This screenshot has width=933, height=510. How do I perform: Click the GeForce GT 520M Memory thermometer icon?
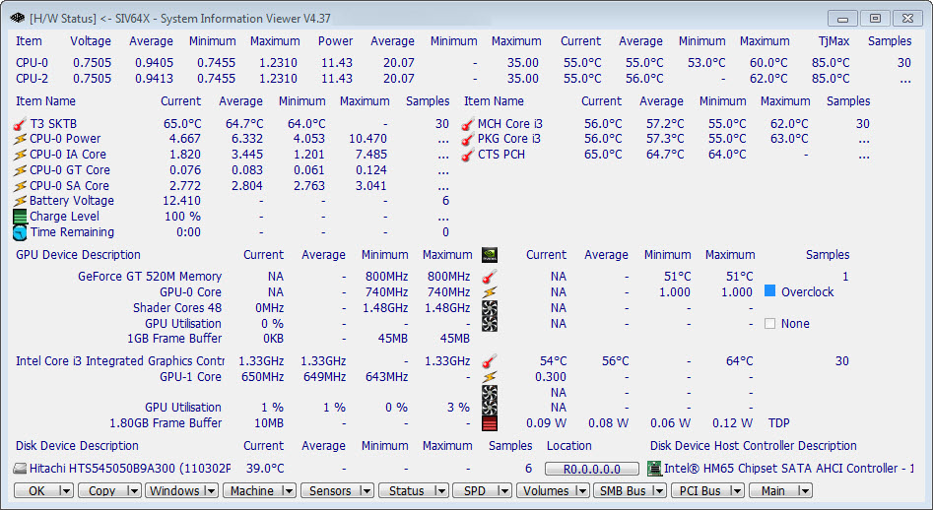pos(489,277)
